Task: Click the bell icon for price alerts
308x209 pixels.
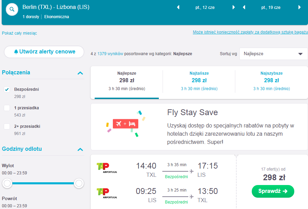Action: 16,52
